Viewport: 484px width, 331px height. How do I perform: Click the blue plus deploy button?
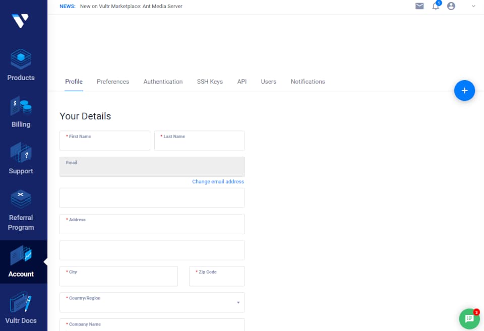pyautogui.click(x=464, y=90)
